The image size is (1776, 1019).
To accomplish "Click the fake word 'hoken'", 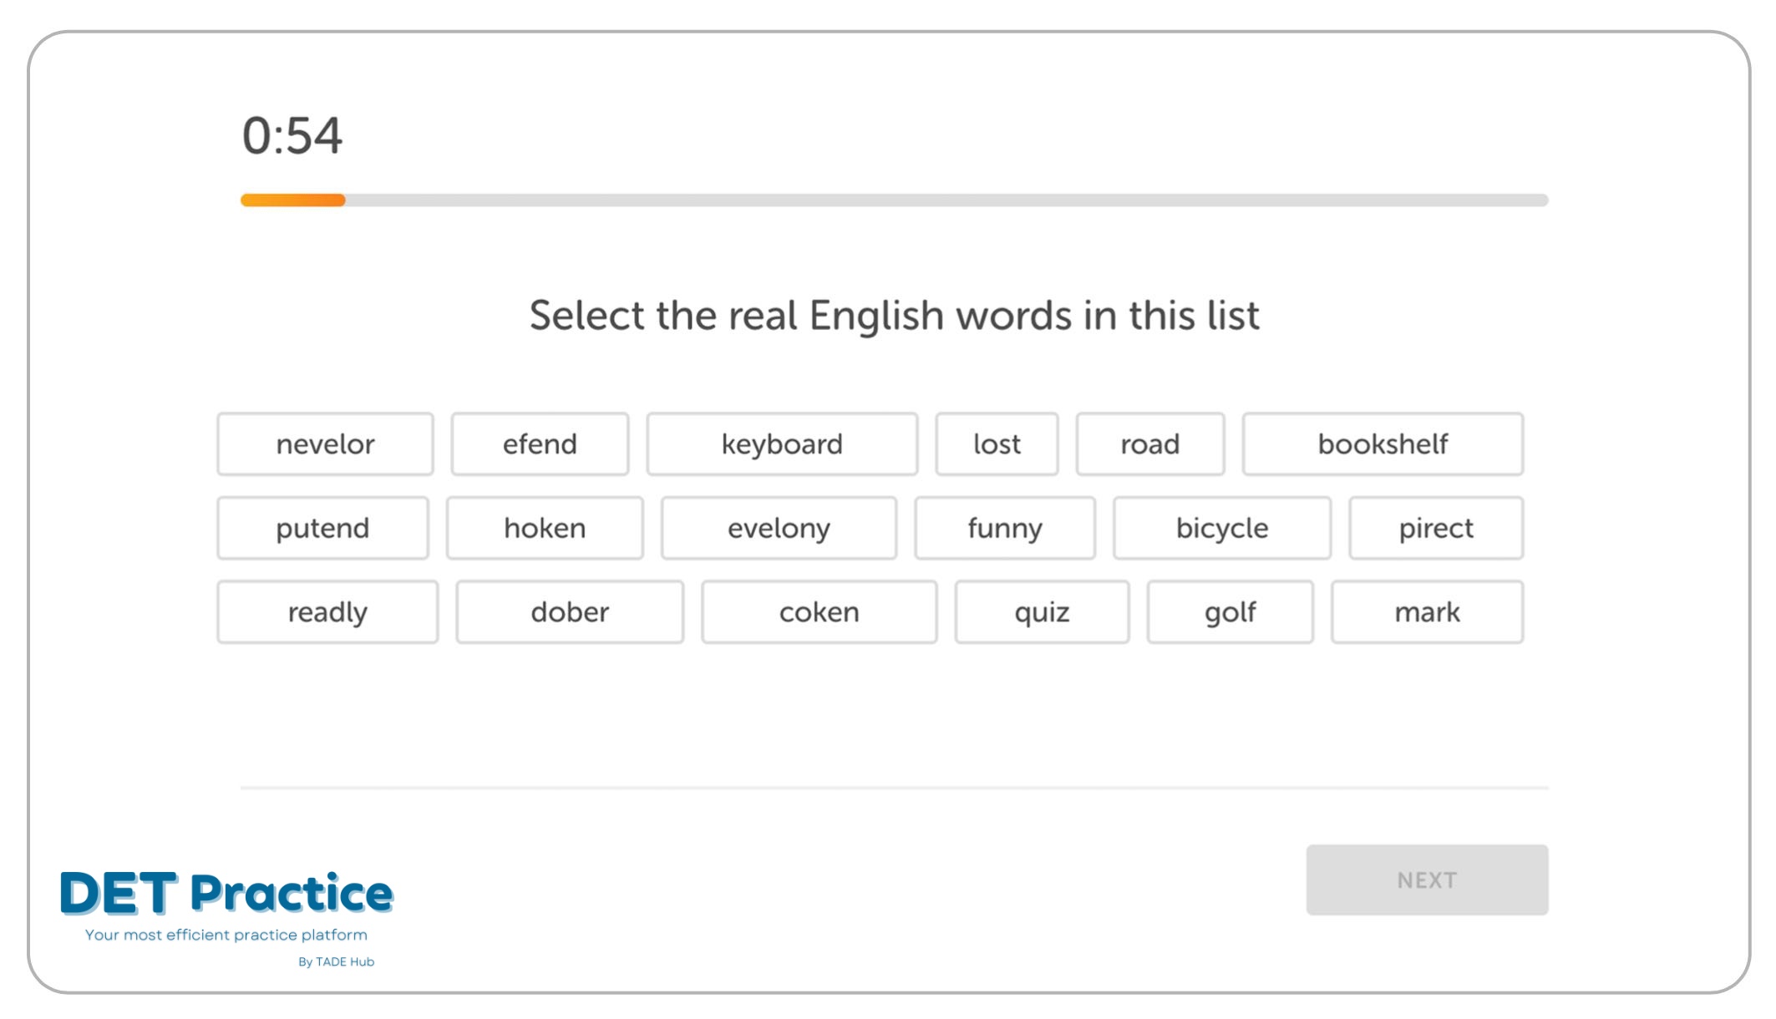I will (x=545, y=526).
